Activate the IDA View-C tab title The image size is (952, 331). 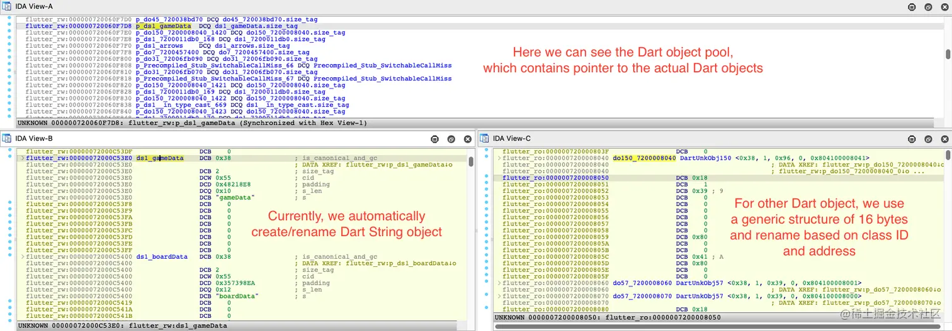512,139
